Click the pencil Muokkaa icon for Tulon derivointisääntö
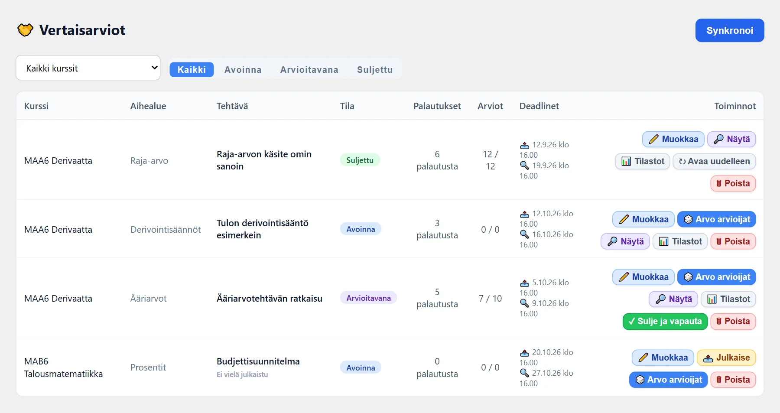The height and width of the screenshot is (413, 780). pyautogui.click(x=624, y=219)
